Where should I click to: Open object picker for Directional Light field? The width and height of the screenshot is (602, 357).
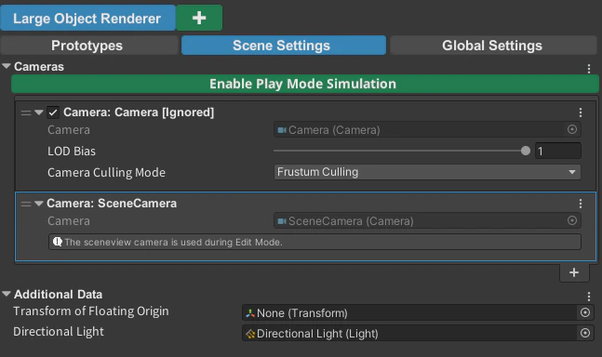(584, 333)
